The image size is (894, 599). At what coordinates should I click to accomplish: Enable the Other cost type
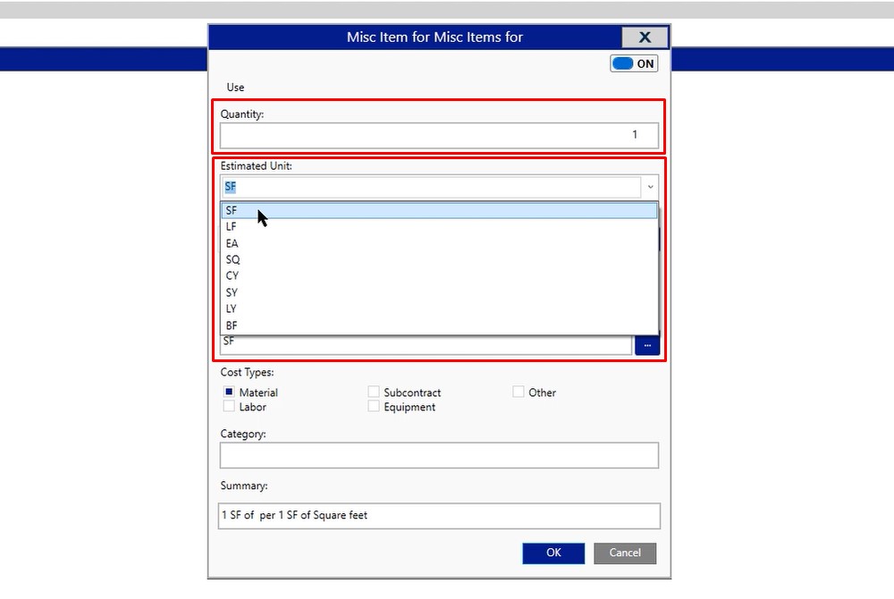[x=519, y=392]
